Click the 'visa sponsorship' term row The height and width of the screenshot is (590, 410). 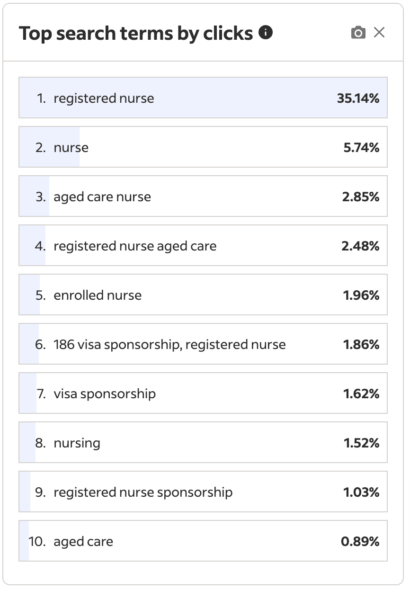click(x=203, y=393)
